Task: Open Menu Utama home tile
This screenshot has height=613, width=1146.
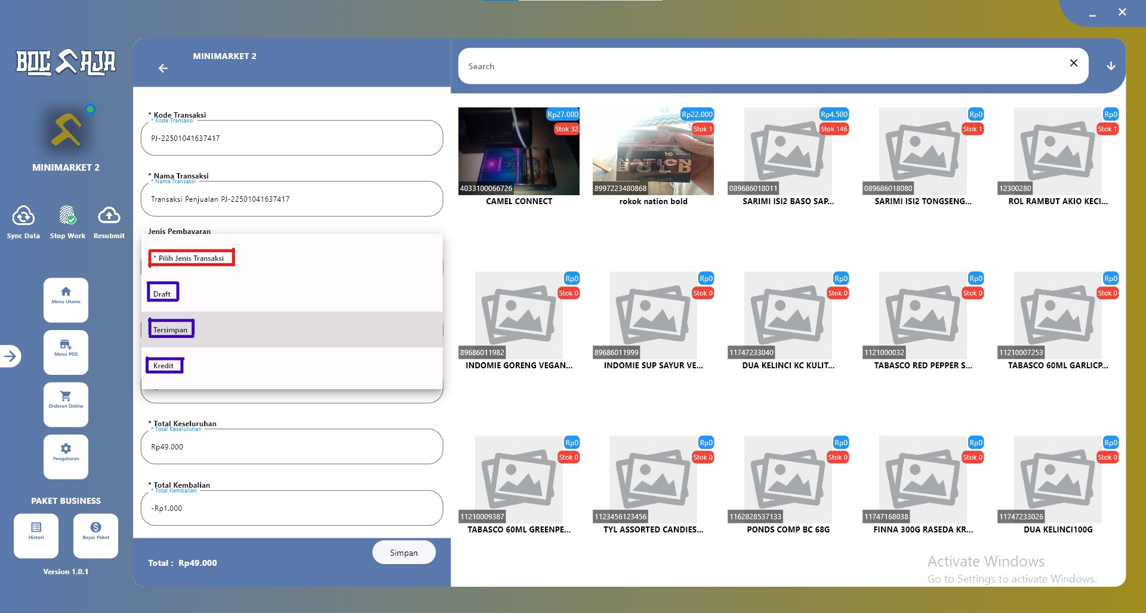Action: coord(66,300)
